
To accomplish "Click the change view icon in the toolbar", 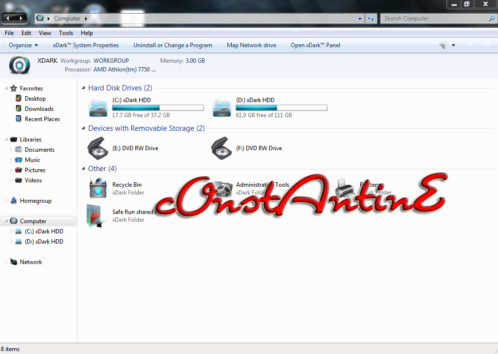I will point(443,45).
